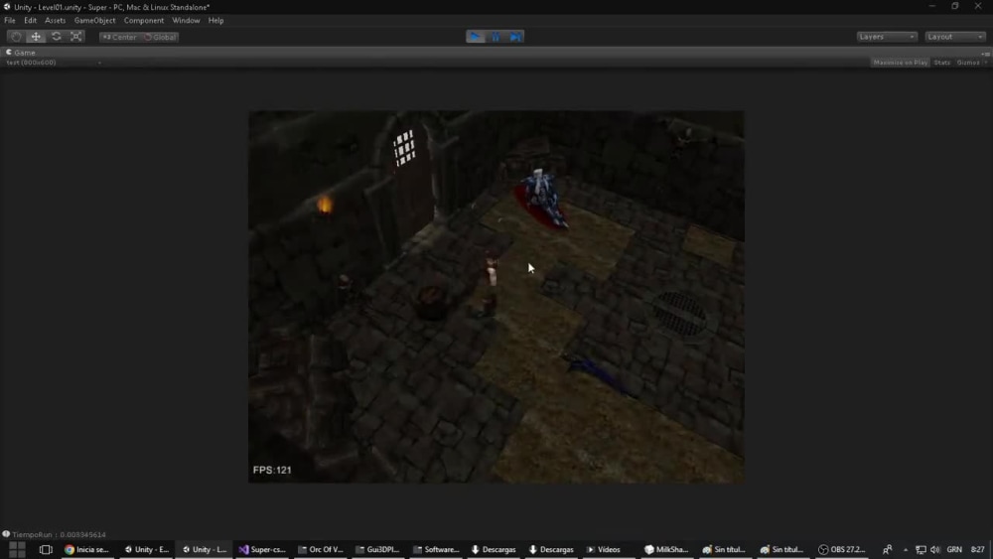Switch to 'OBS 27.2...' taskbar window
The height and width of the screenshot is (559, 993).
(842, 549)
